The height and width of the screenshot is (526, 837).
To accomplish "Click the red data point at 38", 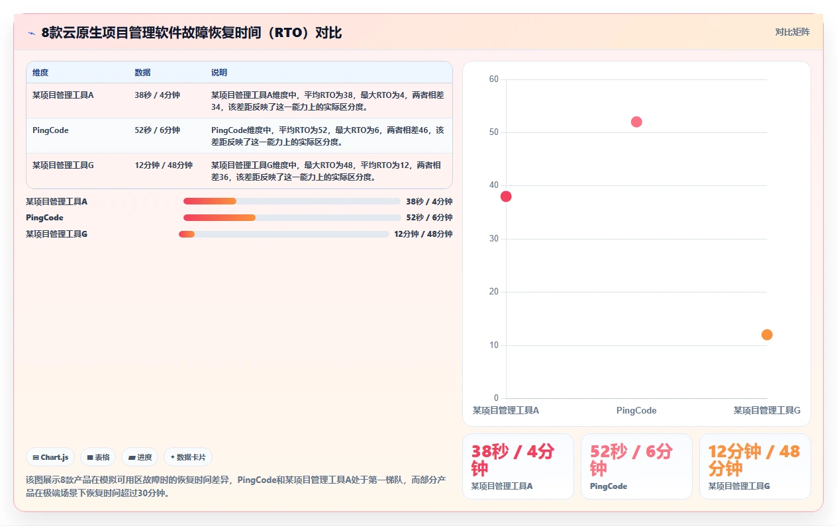I will (x=506, y=197).
